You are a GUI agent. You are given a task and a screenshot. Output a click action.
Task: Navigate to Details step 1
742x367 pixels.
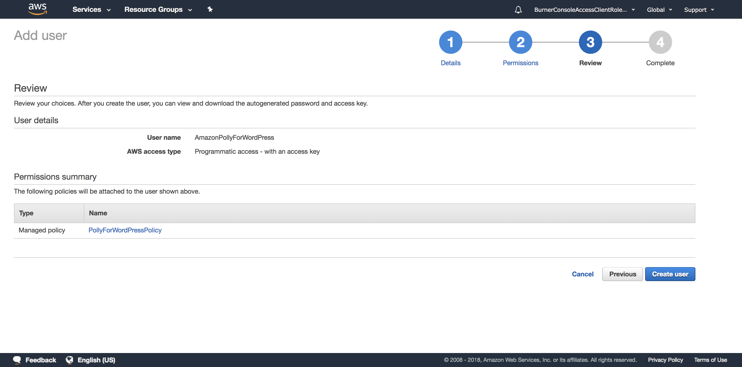[x=450, y=42]
